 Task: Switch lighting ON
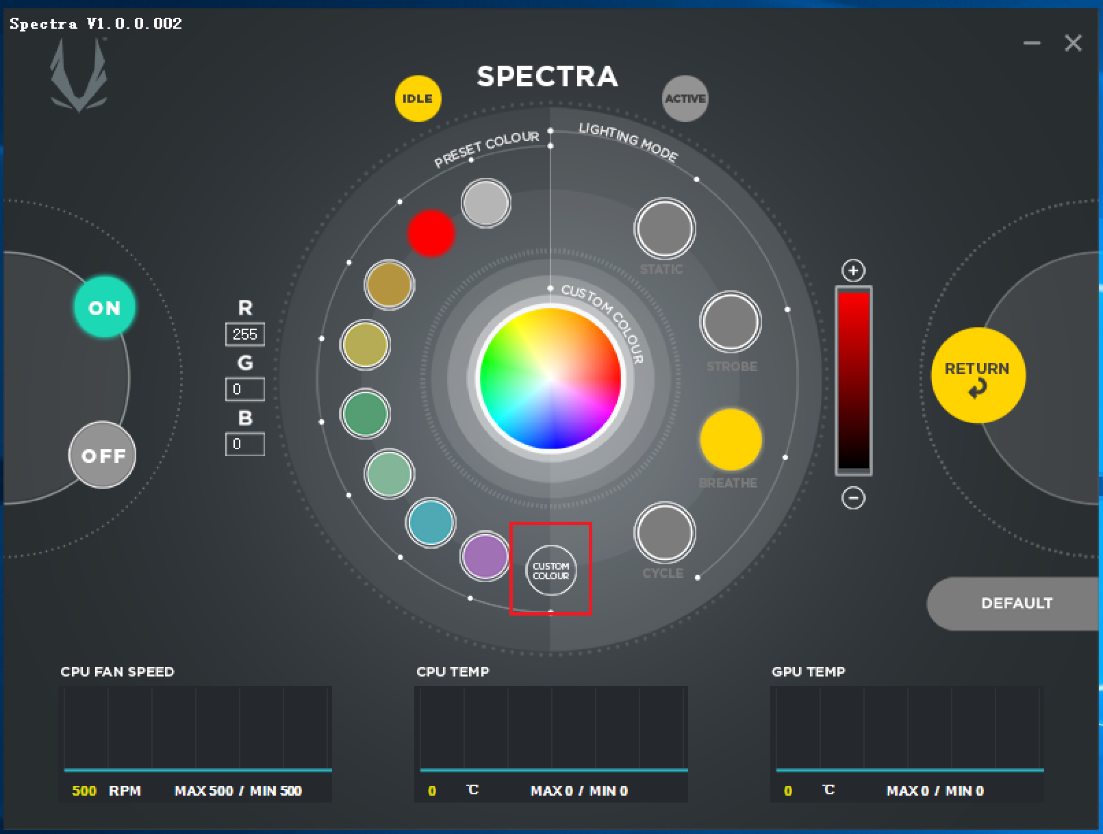[x=104, y=307]
